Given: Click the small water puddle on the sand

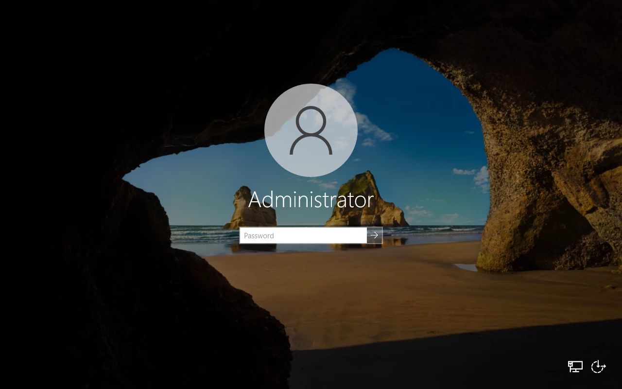Looking at the screenshot, I should click(x=466, y=267).
